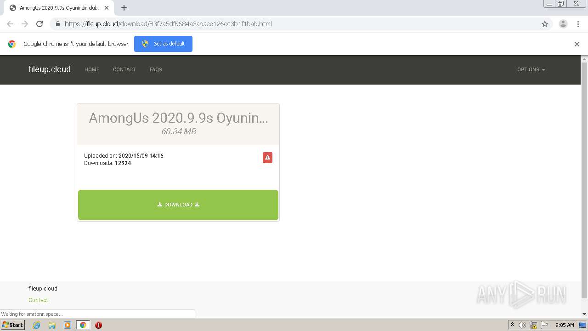Click the green DOWNLOAD button
This screenshot has width=588, height=331.
click(x=178, y=205)
